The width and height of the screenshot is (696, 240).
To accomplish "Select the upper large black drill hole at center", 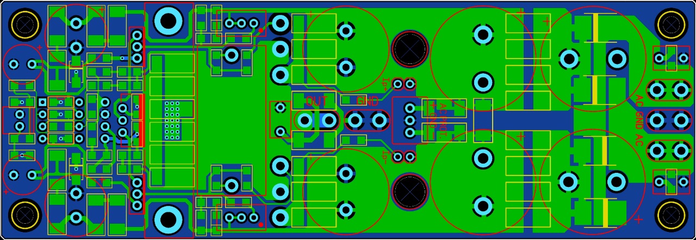I will (410, 49).
